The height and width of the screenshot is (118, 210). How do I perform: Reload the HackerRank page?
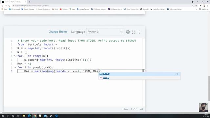click(x=10, y=6)
